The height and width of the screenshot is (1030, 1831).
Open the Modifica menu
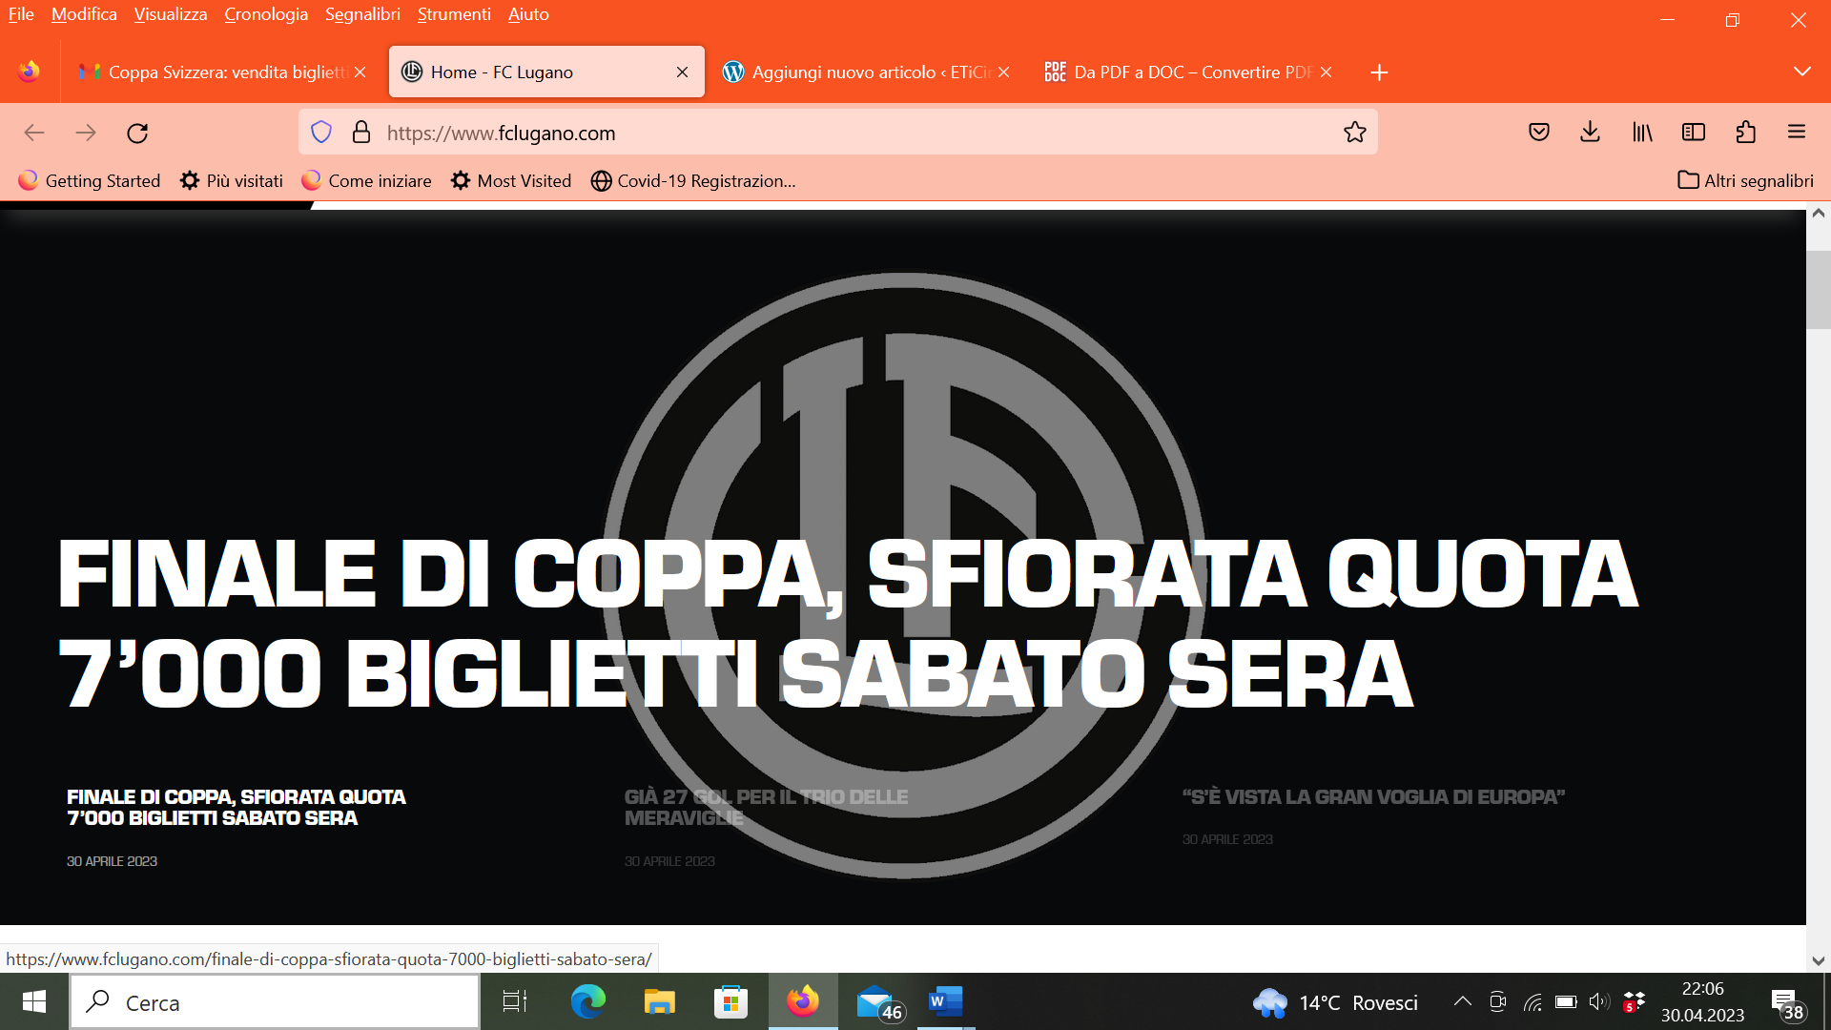point(84,14)
